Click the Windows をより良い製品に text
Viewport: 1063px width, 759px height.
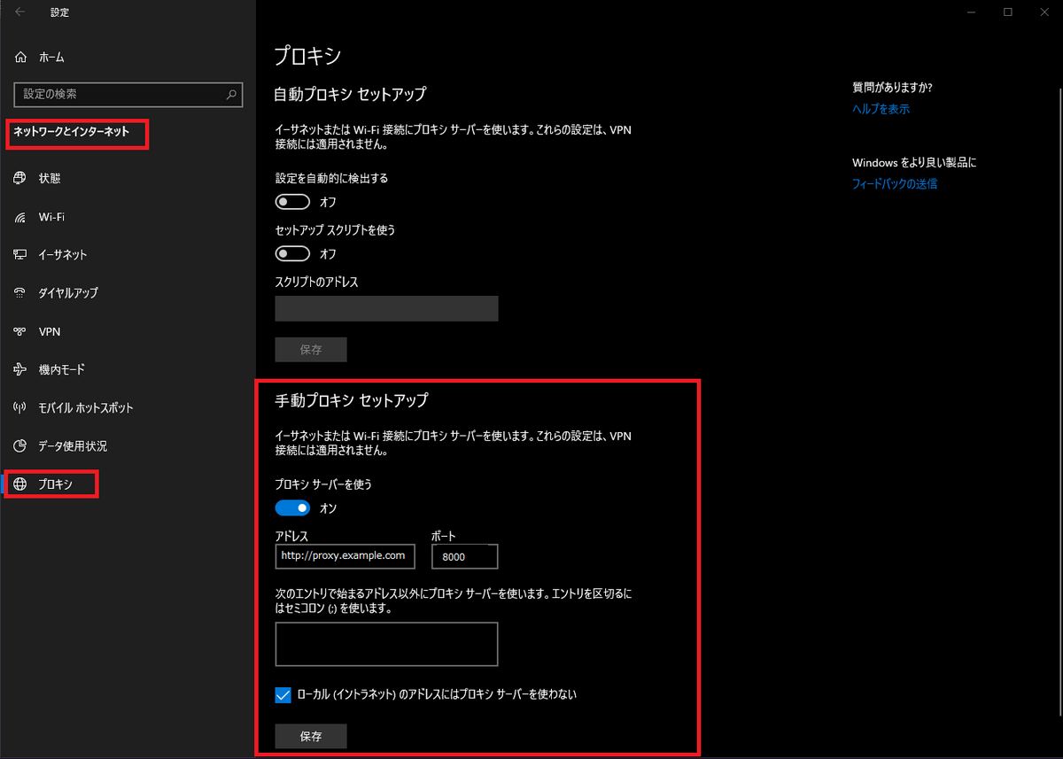pos(914,163)
